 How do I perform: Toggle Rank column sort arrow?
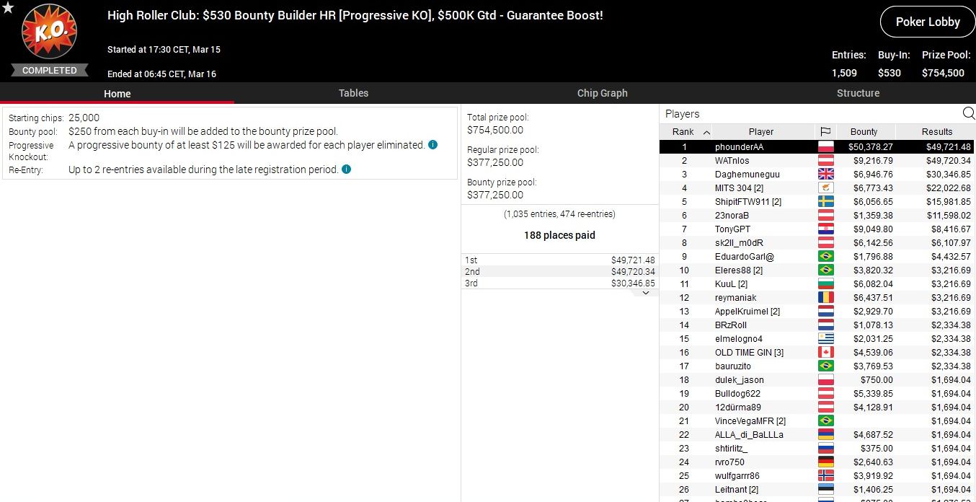(x=706, y=132)
